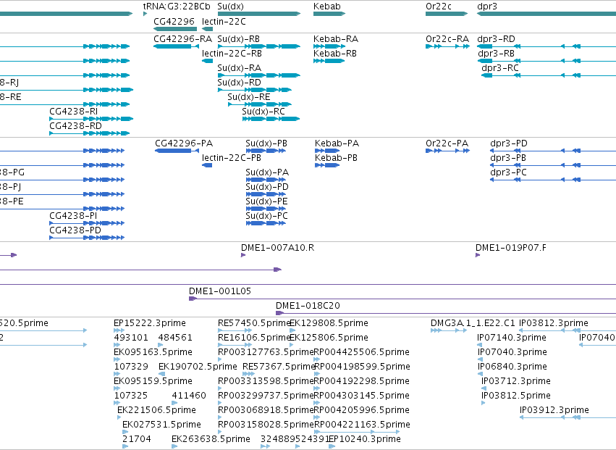Select the CG42296 gene feature
616x450 pixels.
tap(175, 29)
